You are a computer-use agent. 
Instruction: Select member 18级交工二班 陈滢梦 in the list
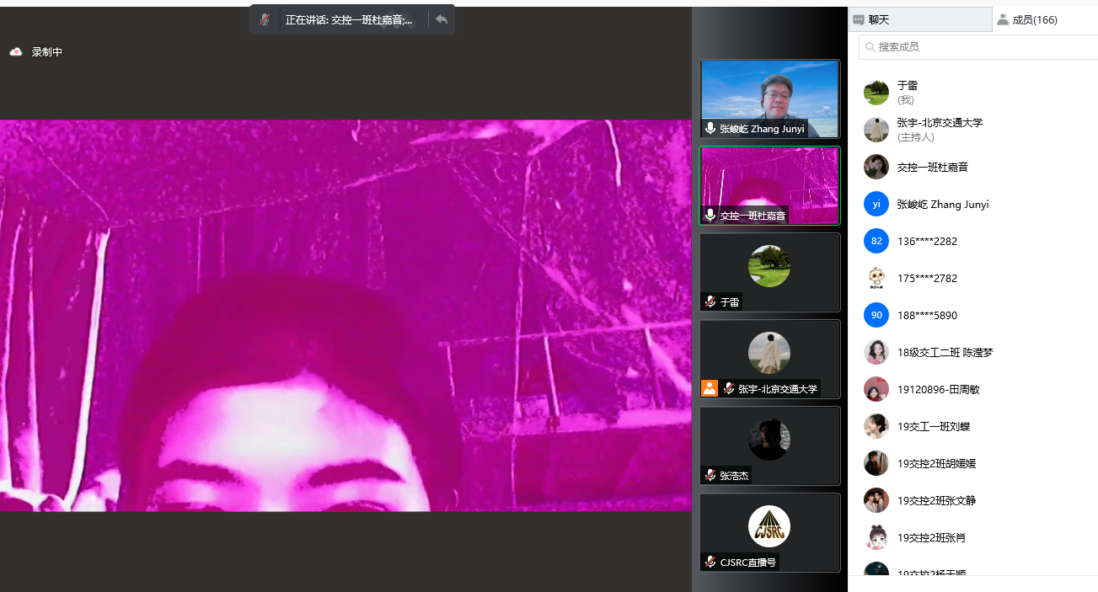click(945, 353)
